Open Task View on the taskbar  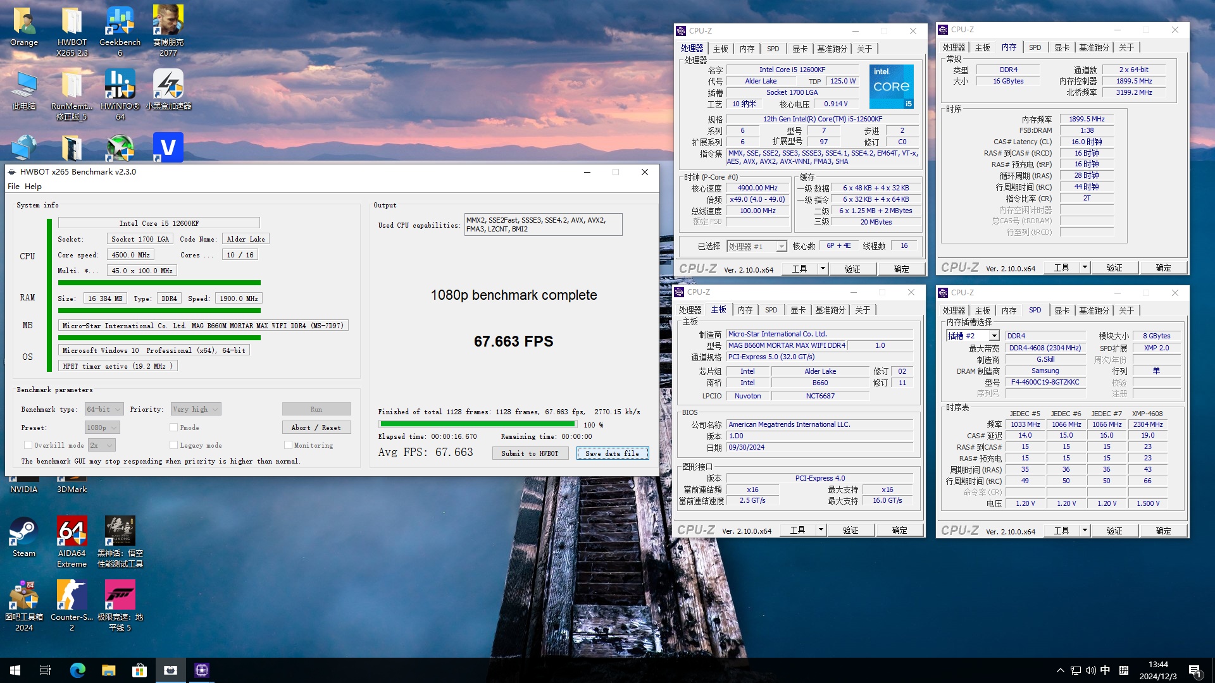click(x=46, y=670)
